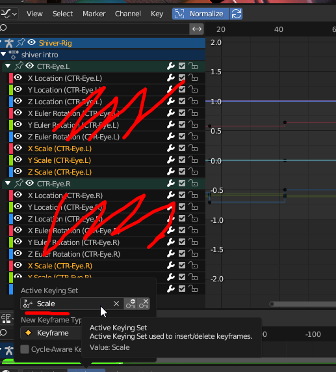Lock the CTR-Eye.L group
Viewport: 336px width, 372px height.
pyautogui.click(x=193, y=66)
